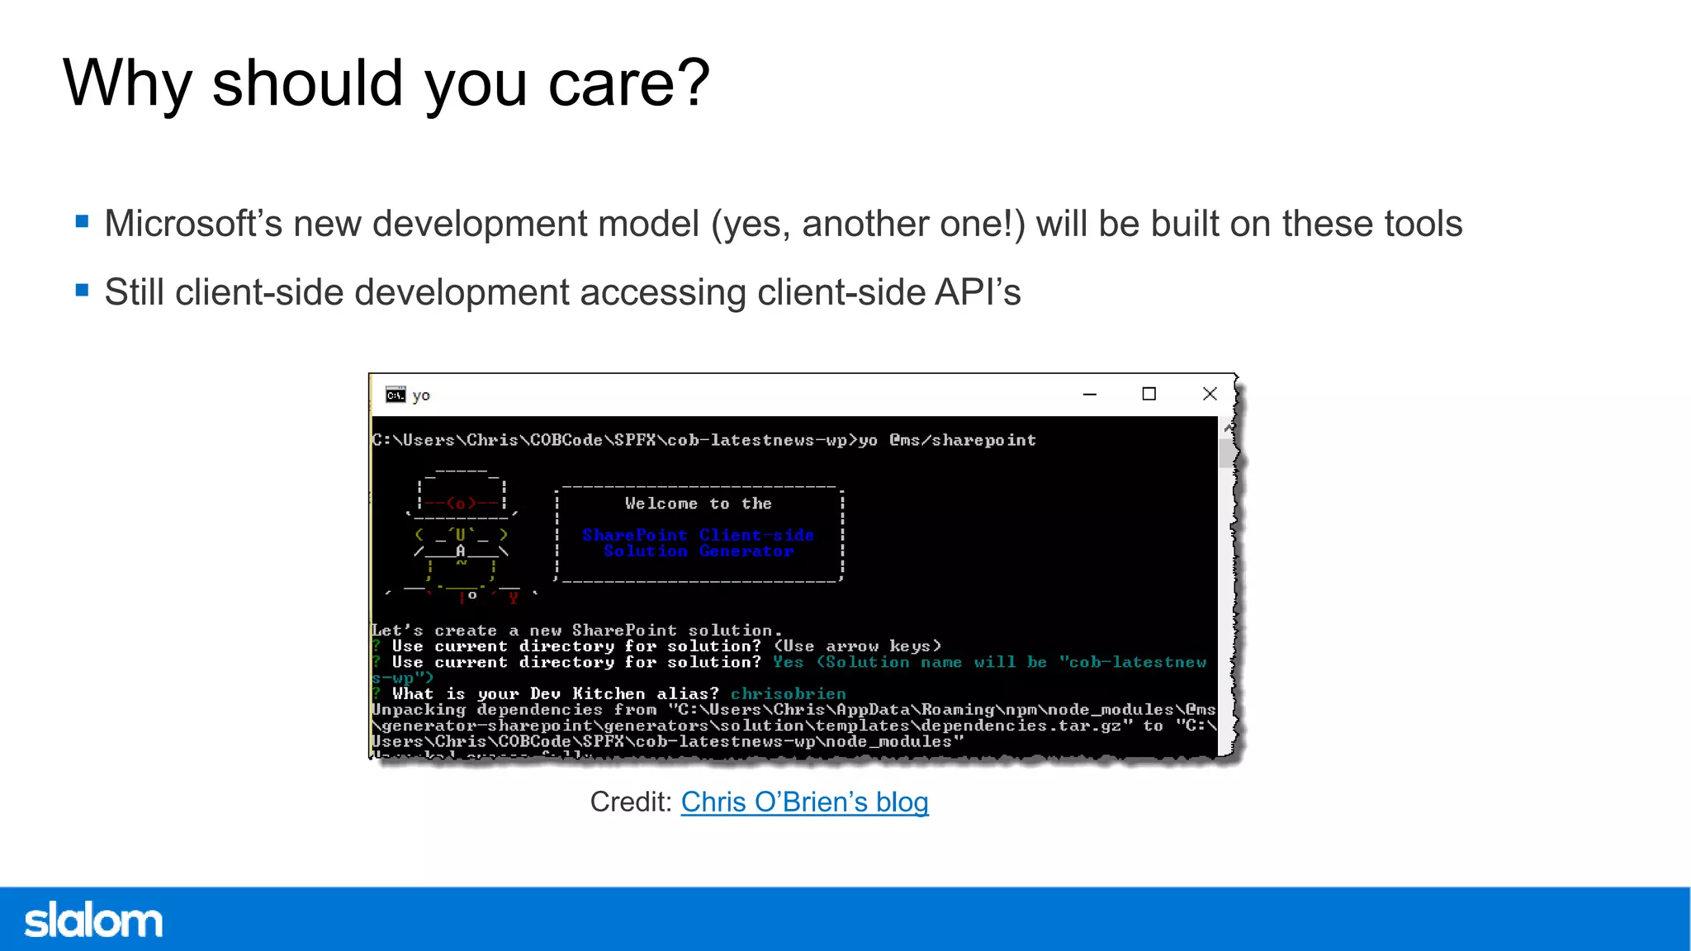Open Chris O'Brien's blog link

804,802
